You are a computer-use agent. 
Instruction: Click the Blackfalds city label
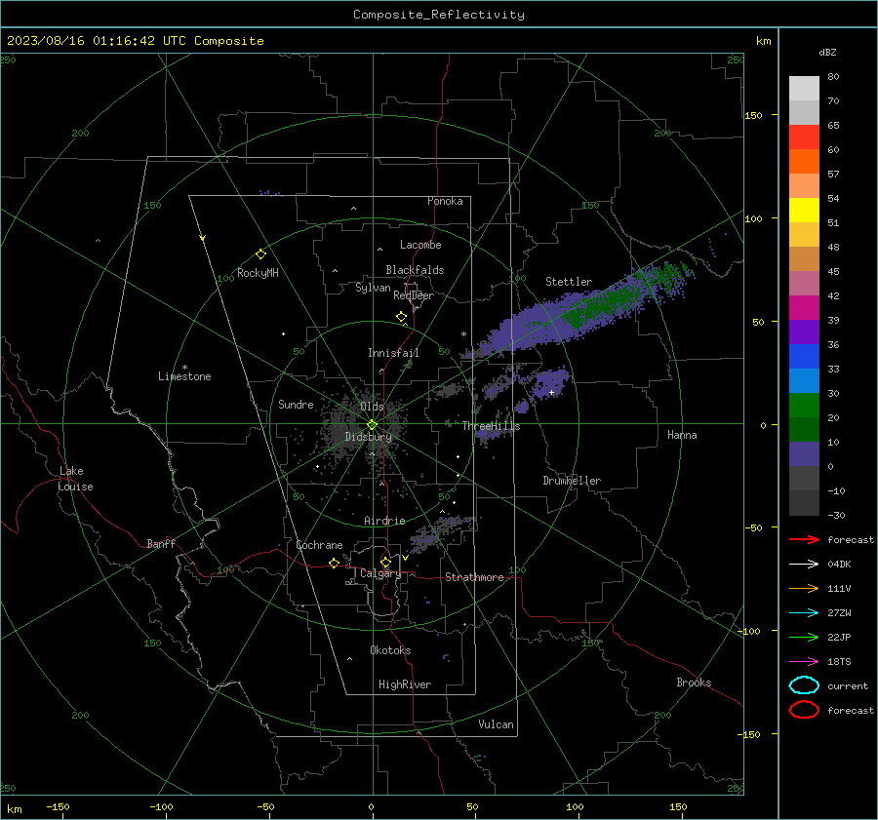pyautogui.click(x=415, y=270)
